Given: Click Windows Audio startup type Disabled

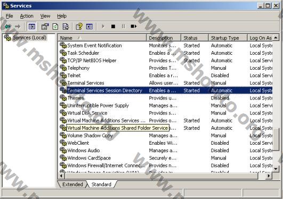Looking at the screenshot, I should [x=220, y=151].
